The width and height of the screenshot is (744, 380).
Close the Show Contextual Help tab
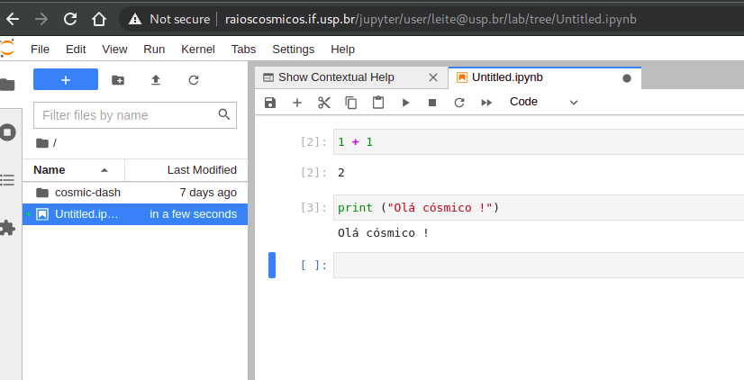pos(433,77)
